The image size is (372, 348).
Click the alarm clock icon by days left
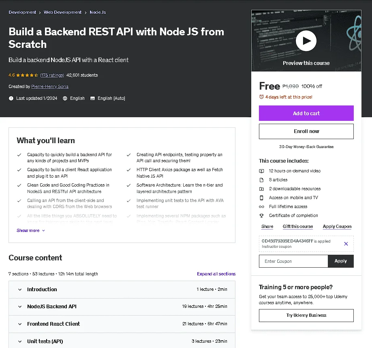click(x=261, y=97)
